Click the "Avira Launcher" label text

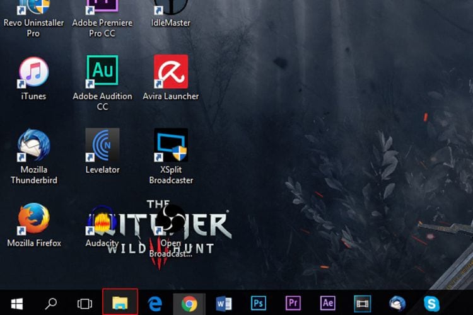pyautogui.click(x=171, y=96)
